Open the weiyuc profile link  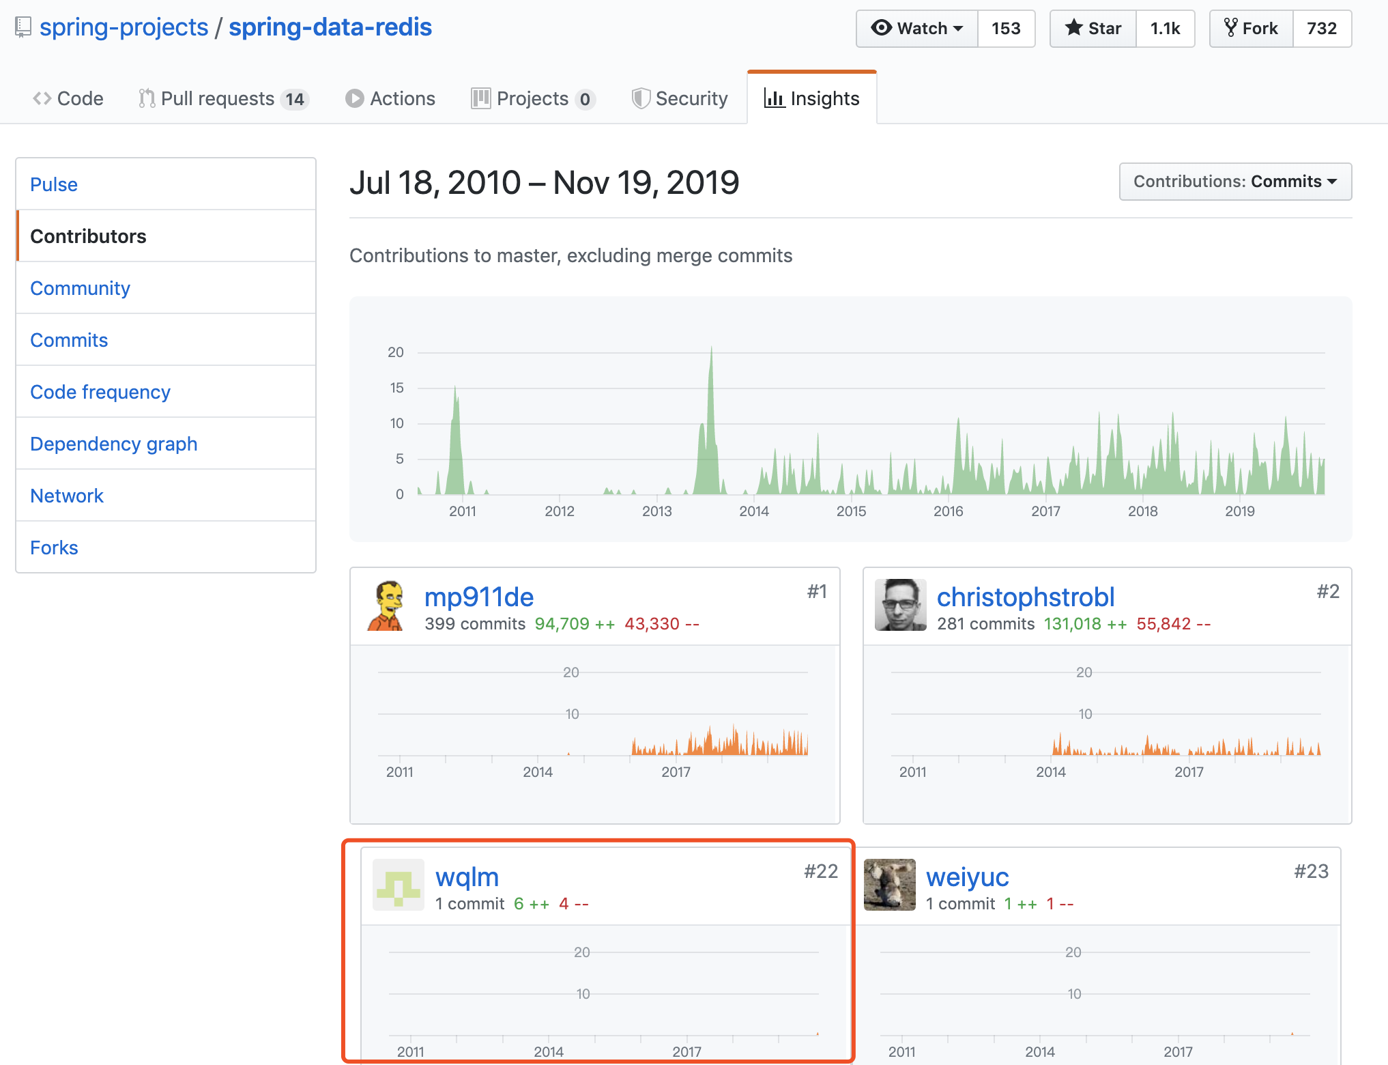(967, 877)
